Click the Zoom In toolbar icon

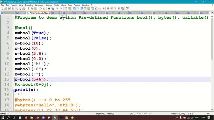58,8
